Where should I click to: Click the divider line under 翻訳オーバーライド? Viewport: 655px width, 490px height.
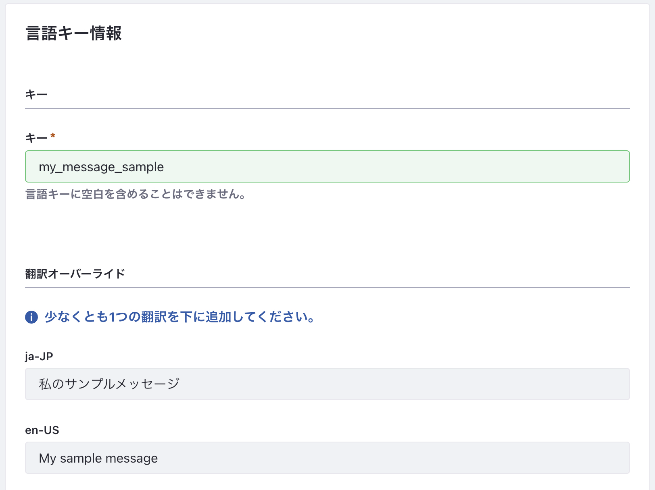click(x=327, y=287)
